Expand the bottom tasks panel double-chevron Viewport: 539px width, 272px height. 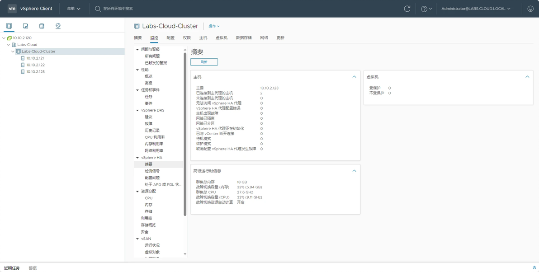point(534,268)
